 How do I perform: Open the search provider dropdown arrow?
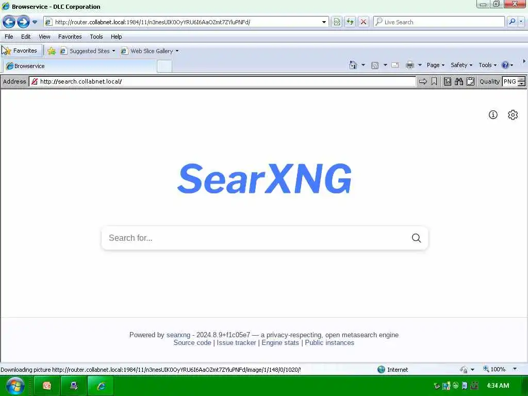coord(521,22)
